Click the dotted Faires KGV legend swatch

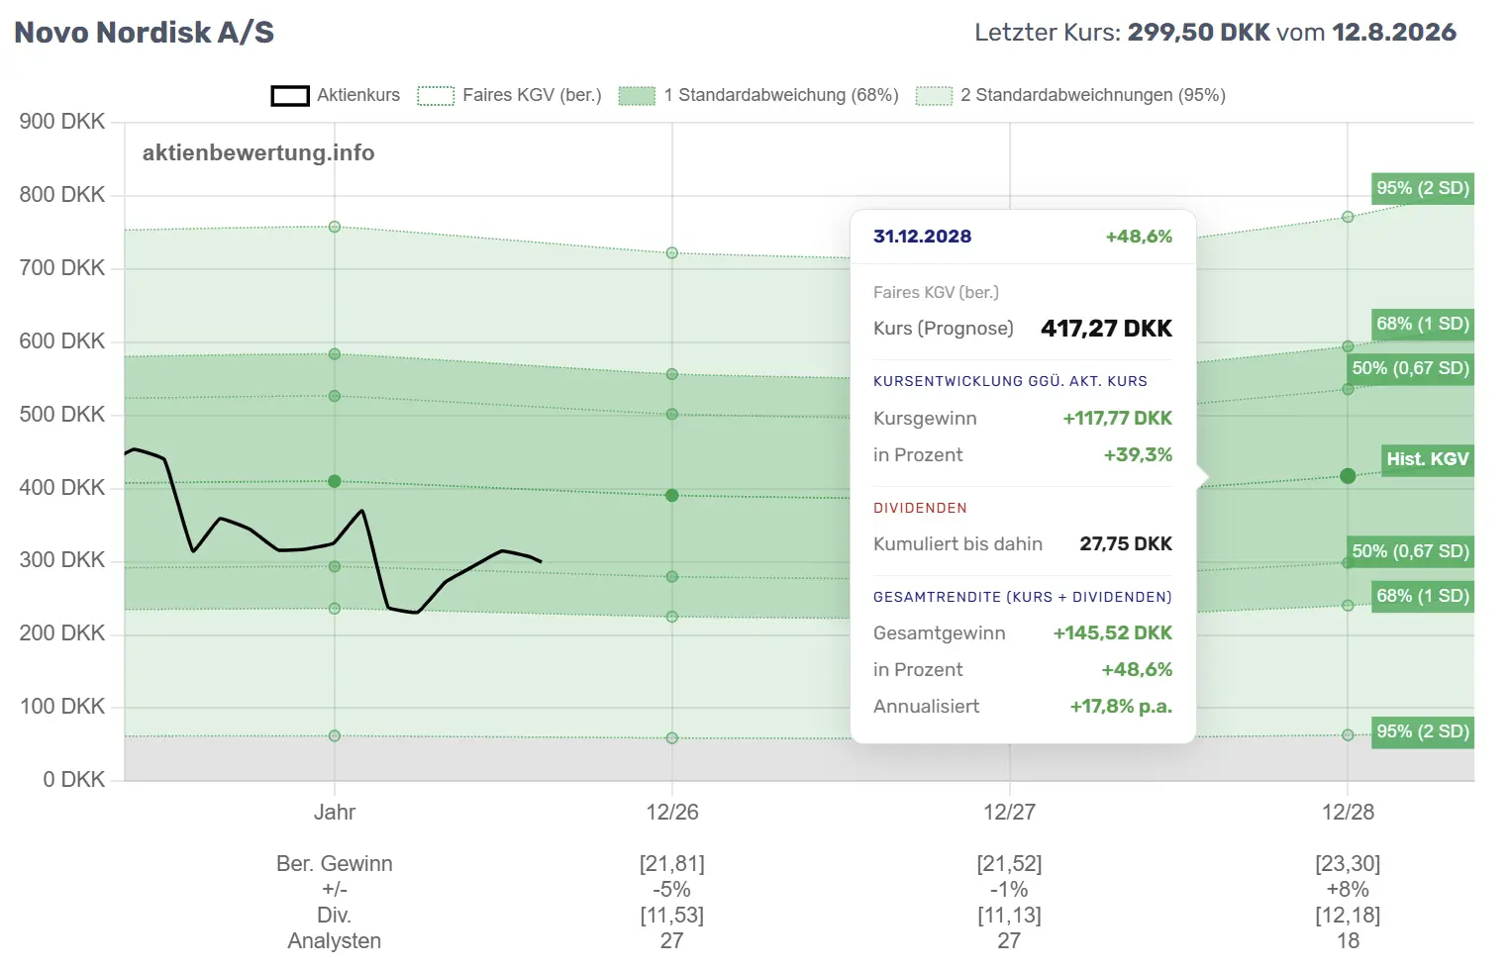(436, 96)
